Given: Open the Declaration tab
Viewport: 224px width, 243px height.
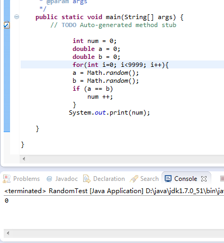Looking at the screenshot, I should [x=109, y=179].
